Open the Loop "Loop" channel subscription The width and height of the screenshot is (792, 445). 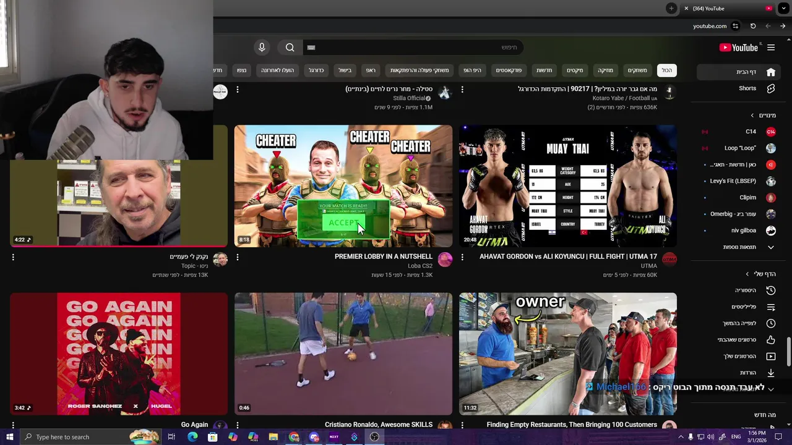pos(739,148)
